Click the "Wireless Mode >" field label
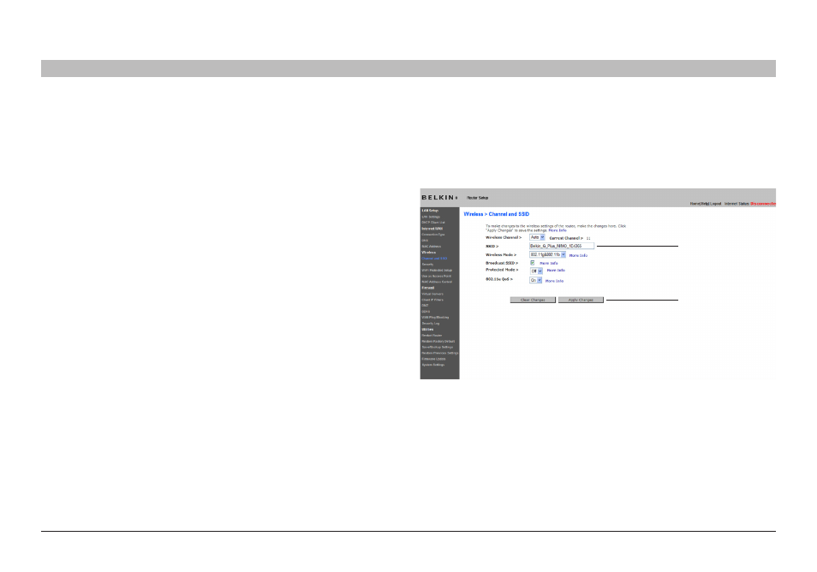The image size is (817, 572). [501, 254]
